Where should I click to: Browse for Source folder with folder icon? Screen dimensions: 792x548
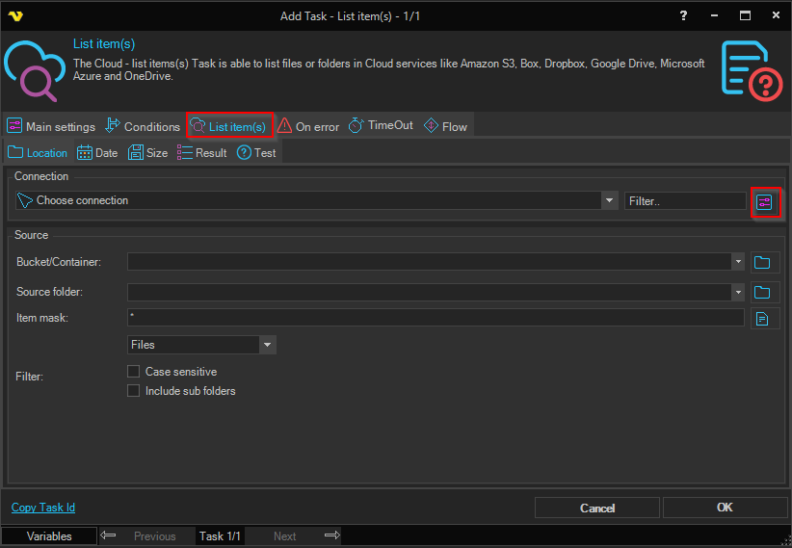(x=763, y=292)
